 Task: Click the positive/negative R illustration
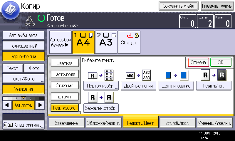[214, 75]
